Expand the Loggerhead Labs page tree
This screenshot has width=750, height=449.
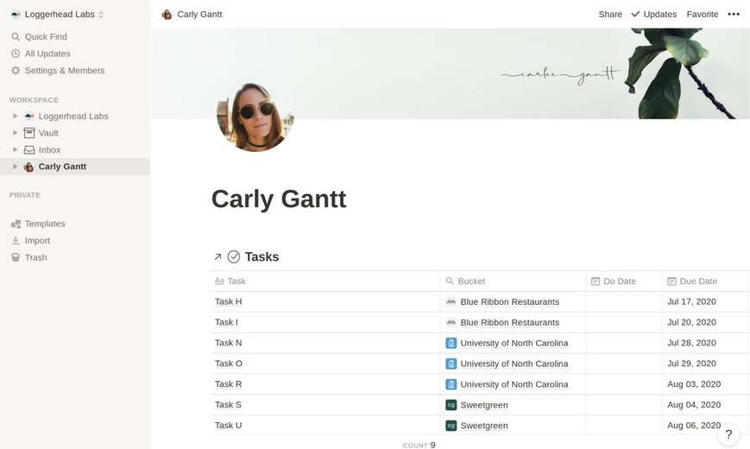[16, 116]
